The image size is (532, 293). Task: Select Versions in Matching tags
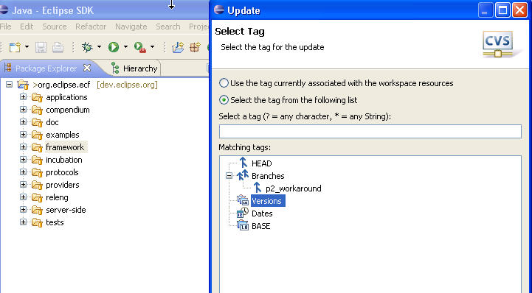pyautogui.click(x=267, y=201)
